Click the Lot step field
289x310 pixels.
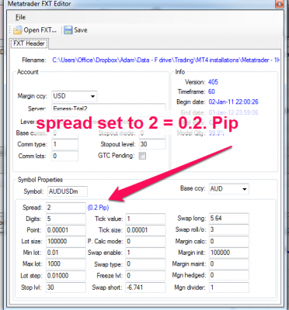coord(66,275)
